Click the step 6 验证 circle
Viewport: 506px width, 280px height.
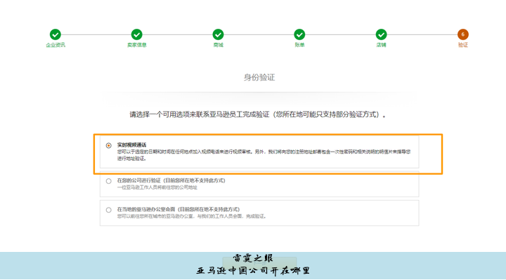click(462, 34)
